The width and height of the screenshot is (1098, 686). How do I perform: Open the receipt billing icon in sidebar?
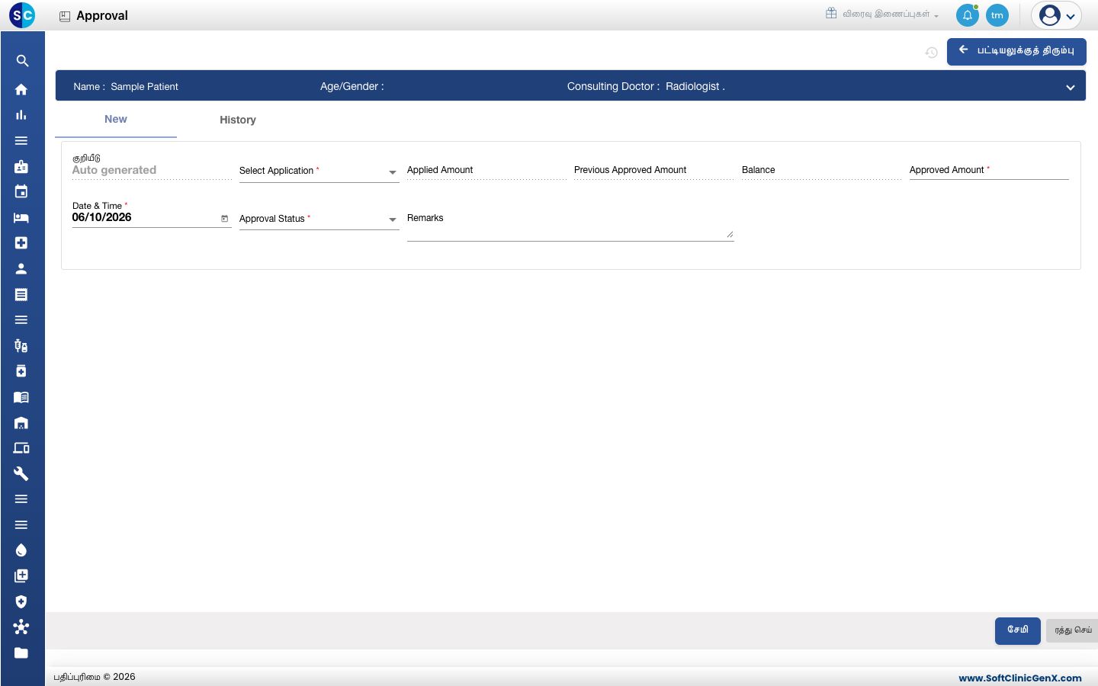(21, 294)
